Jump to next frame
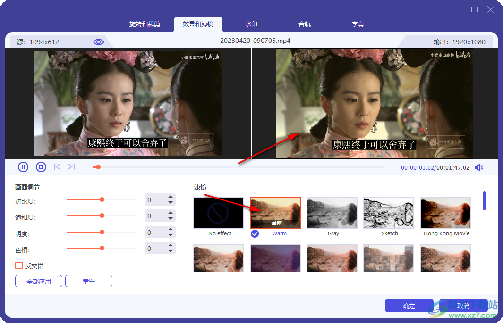Screen dimensions: 503x323 coord(71,167)
